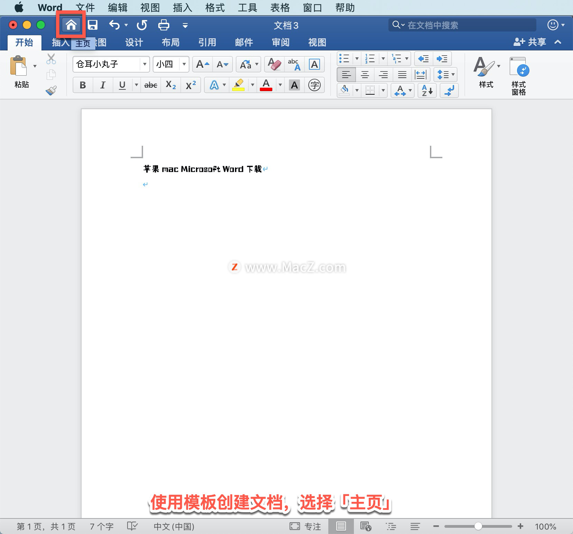Toggle subscript formatting
Image resolution: width=573 pixels, height=534 pixels.
(171, 85)
